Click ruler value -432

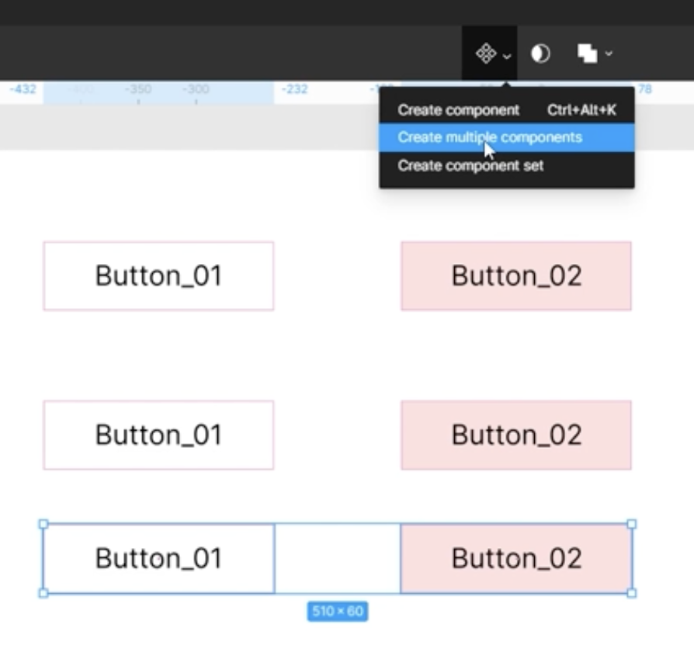(x=23, y=89)
